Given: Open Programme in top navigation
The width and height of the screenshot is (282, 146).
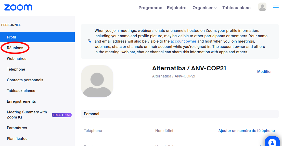Looking at the screenshot, I should click(x=150, y=8).
